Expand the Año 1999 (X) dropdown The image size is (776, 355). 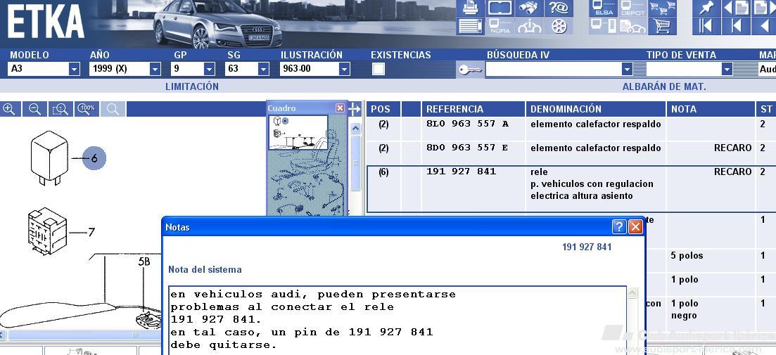[x=155, y=69]
